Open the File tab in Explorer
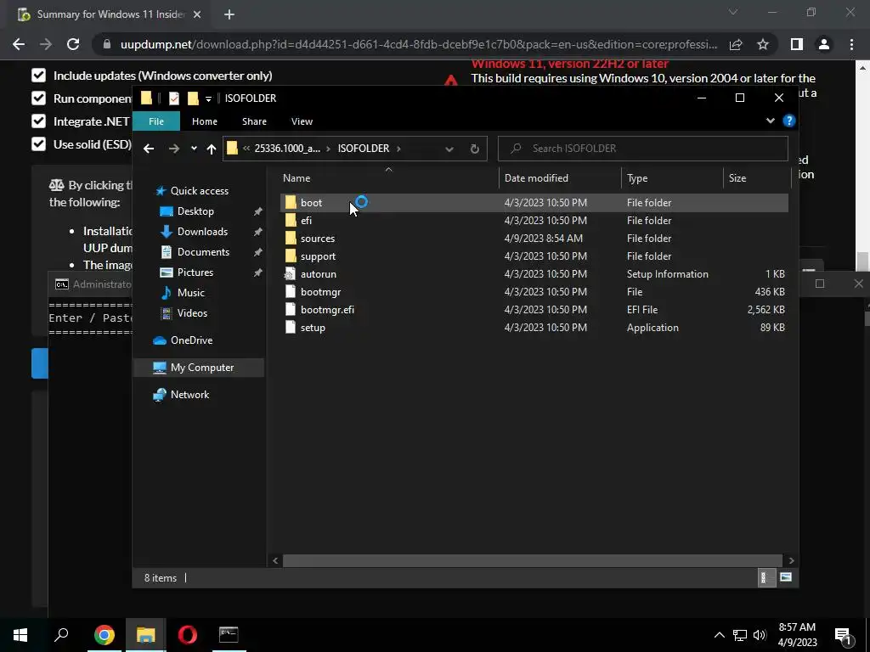Screen dimensions: 870x652 pyautogui.click(x=156, y=121)
